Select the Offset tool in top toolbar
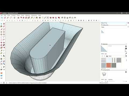This screenshot has height=96, width=129. 21,18
